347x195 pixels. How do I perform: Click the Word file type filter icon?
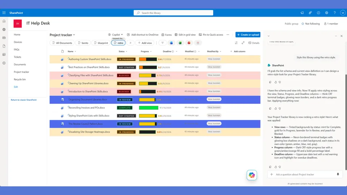tap(171, 43)
